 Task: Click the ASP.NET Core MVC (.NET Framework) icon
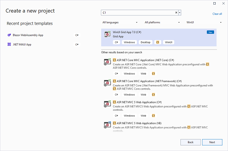click(107, 84)
